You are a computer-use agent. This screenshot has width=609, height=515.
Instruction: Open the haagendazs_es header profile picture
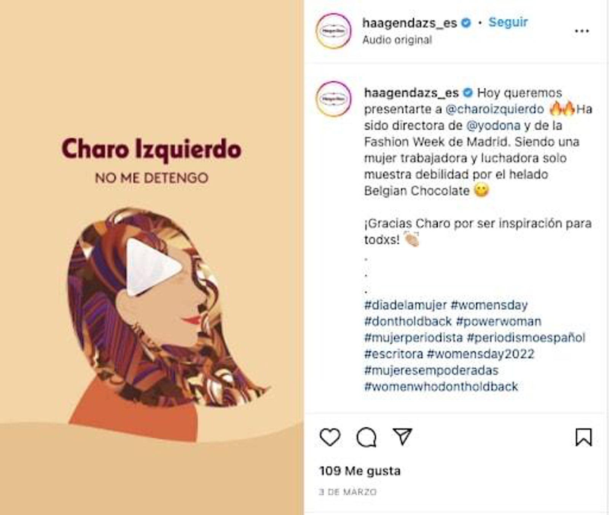tap(333, 31)
